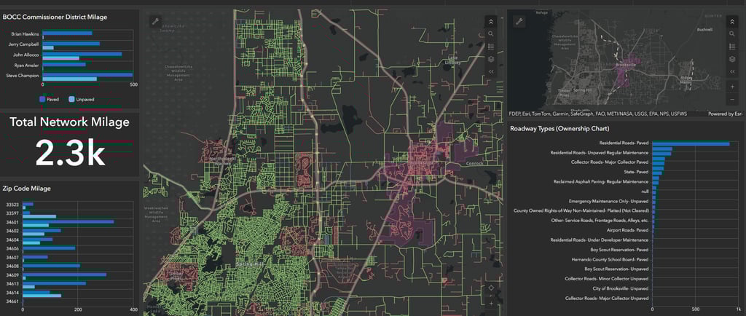Toggle the Unpaved legend series
This screenshot has width=746, height=316.
[x=81, y=99]
